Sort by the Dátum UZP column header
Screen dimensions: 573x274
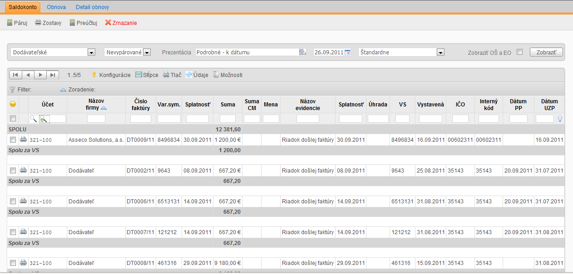549,104
